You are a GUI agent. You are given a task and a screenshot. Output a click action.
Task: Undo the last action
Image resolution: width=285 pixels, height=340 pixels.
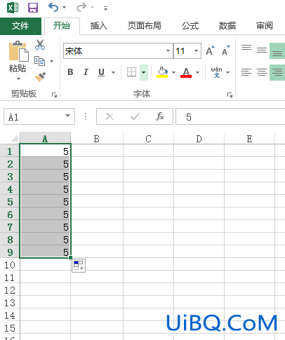(53, 8)
